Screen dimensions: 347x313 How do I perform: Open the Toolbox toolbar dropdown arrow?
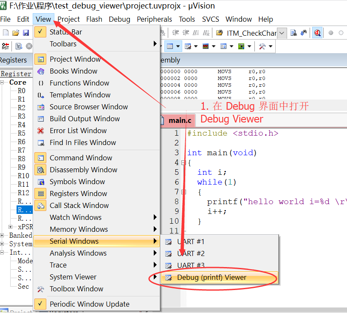(271, 46)
